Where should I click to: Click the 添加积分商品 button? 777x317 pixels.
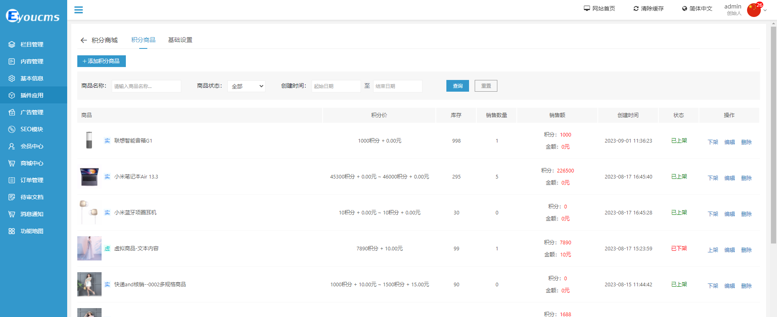point(102,61)
